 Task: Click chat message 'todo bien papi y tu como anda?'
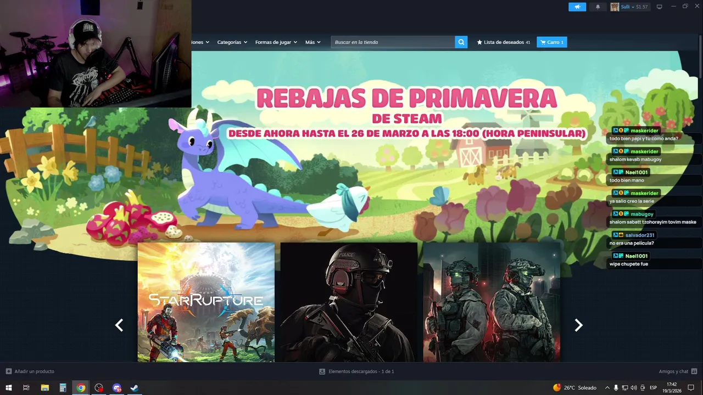pyautogui.click(x=644, y=139)
